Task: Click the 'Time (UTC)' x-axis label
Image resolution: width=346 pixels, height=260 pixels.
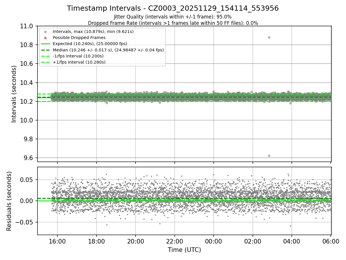Action: [184, 250]
